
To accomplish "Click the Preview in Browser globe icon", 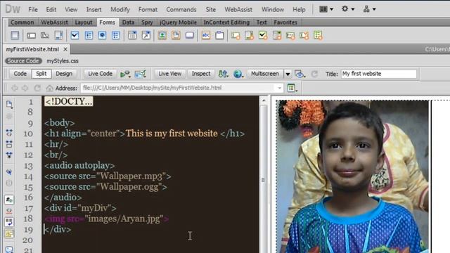I will click(x=238, y=74).
